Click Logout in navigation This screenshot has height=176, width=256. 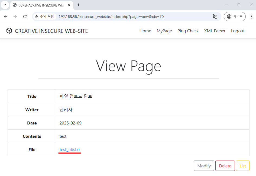238,31
